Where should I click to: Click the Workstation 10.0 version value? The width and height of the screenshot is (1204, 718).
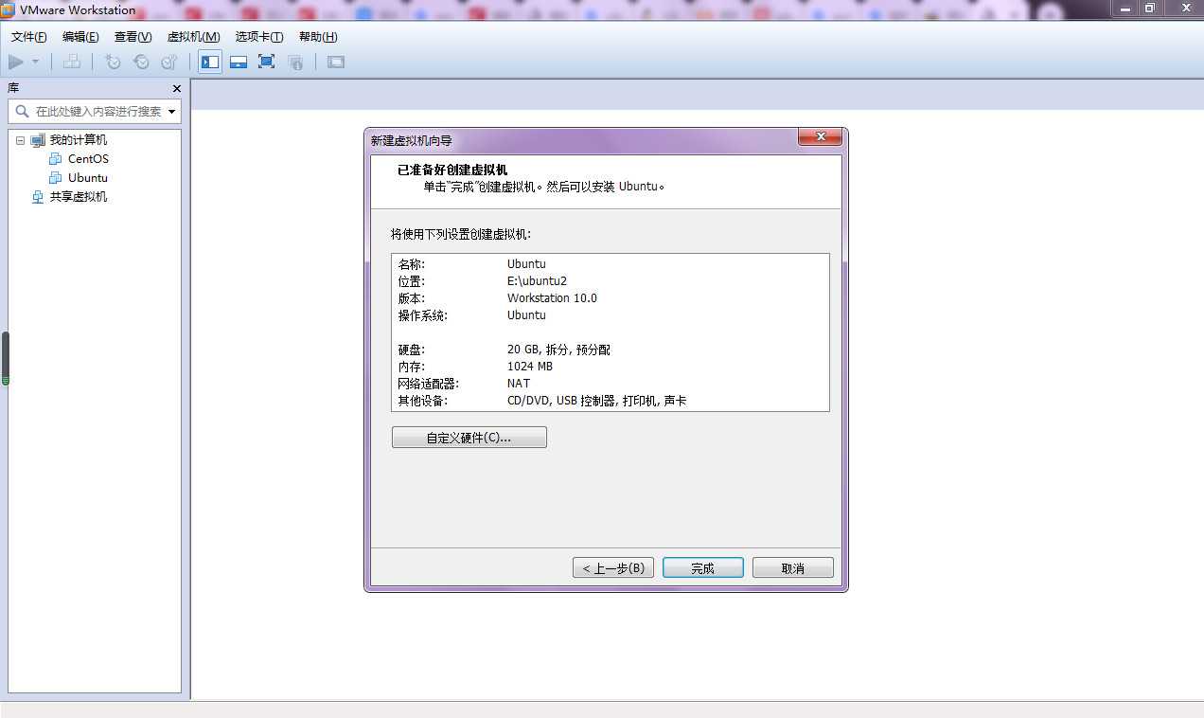(552, 298)
